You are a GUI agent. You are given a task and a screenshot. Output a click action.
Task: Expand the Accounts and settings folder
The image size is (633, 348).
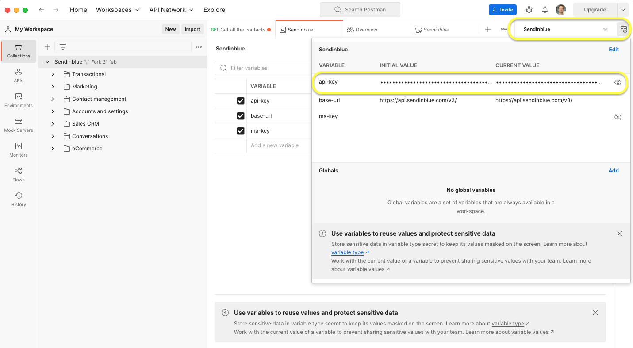click(x=53, y=111)
